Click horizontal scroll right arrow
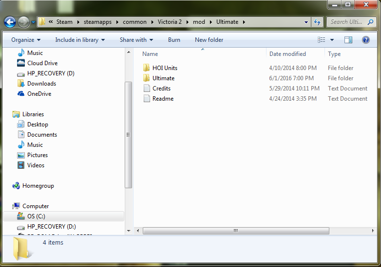Screen dimensions: 381x267 tap(373, 231)
